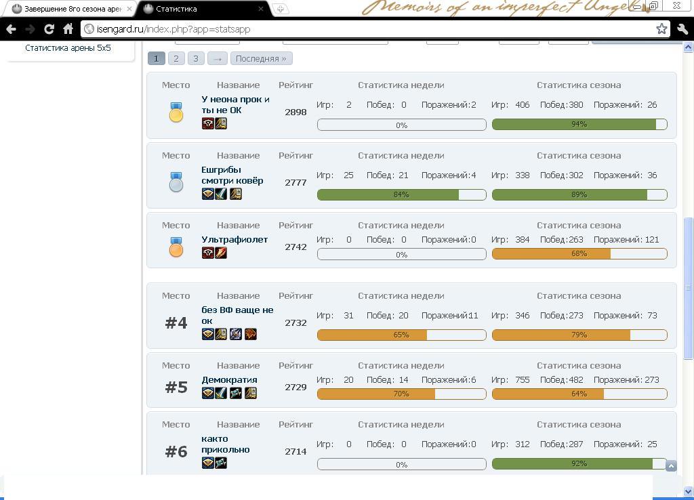
Task: Click the season losses text Поражений: 121
Action: coord(626,240)
